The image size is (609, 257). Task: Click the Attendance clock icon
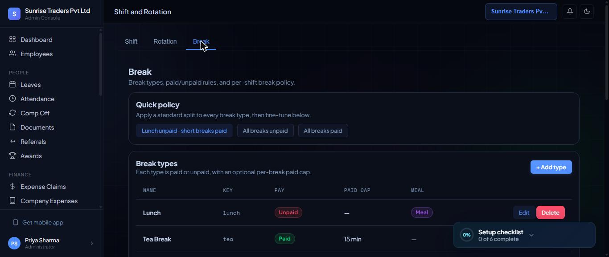pyautogui.click(x=12, y=99)
